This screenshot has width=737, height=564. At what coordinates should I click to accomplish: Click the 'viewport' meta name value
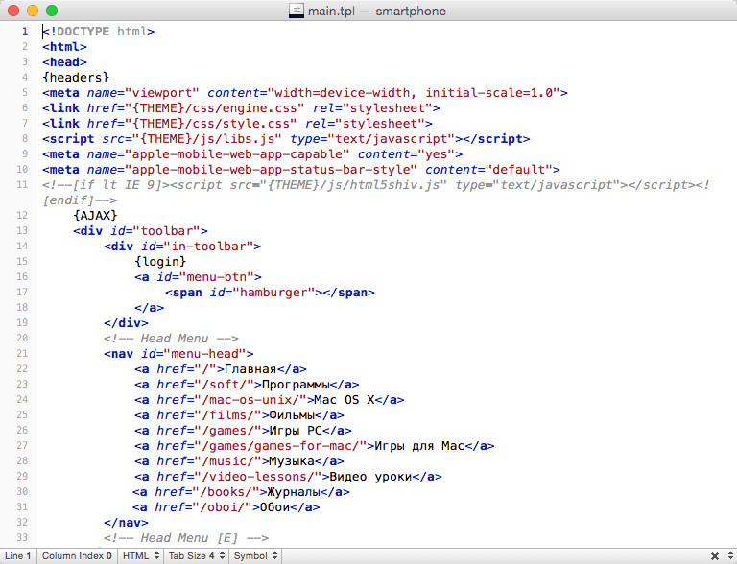click(162, 93)
